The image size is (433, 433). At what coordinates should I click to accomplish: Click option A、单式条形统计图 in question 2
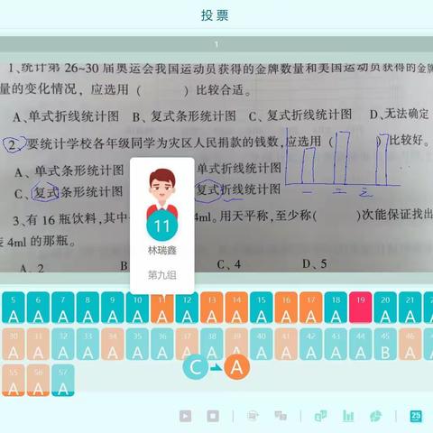(x=69, y=171)
